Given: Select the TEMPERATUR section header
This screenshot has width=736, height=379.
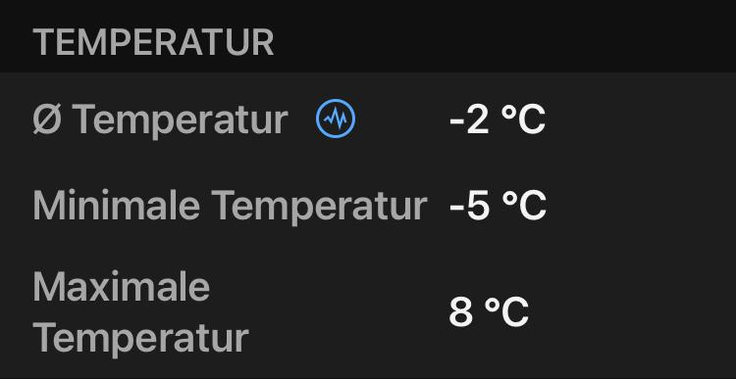Looking at the screenshot, I should (x=153, y=43).
